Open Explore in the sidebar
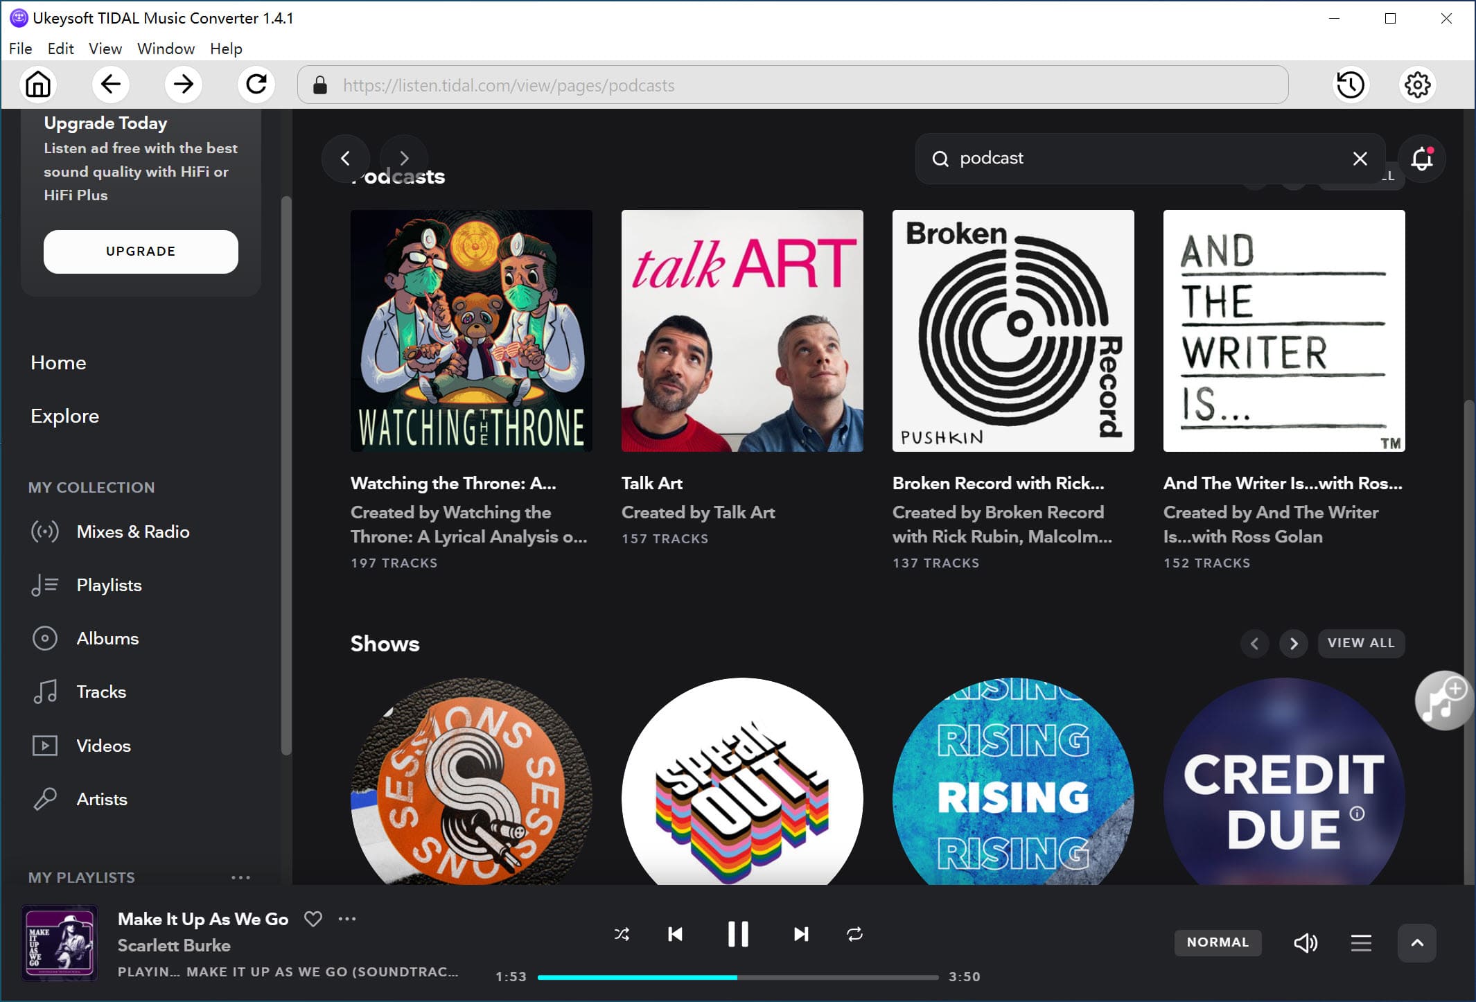This screenshot has width=1476, height=1002. (x=64, y=416)
